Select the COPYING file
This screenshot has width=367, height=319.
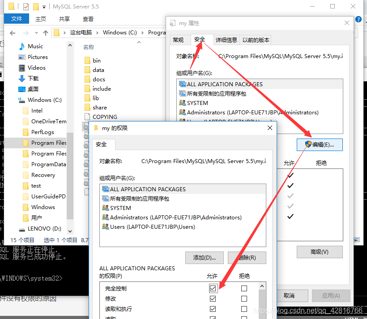click(x=101, y=117)
